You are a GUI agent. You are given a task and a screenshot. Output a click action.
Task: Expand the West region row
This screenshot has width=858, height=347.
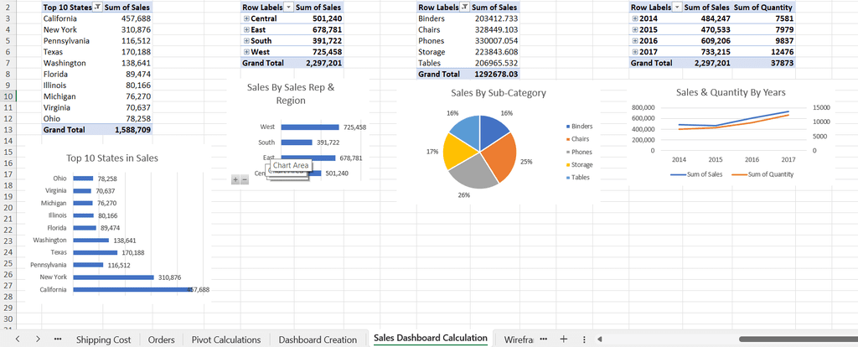click(246, 52)
